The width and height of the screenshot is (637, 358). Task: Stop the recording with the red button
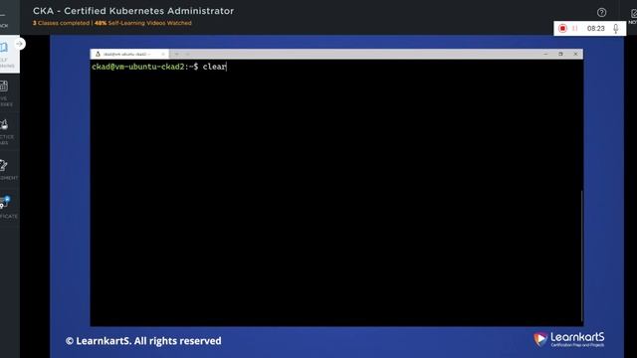pyautogui.click(x=562, y=29)
